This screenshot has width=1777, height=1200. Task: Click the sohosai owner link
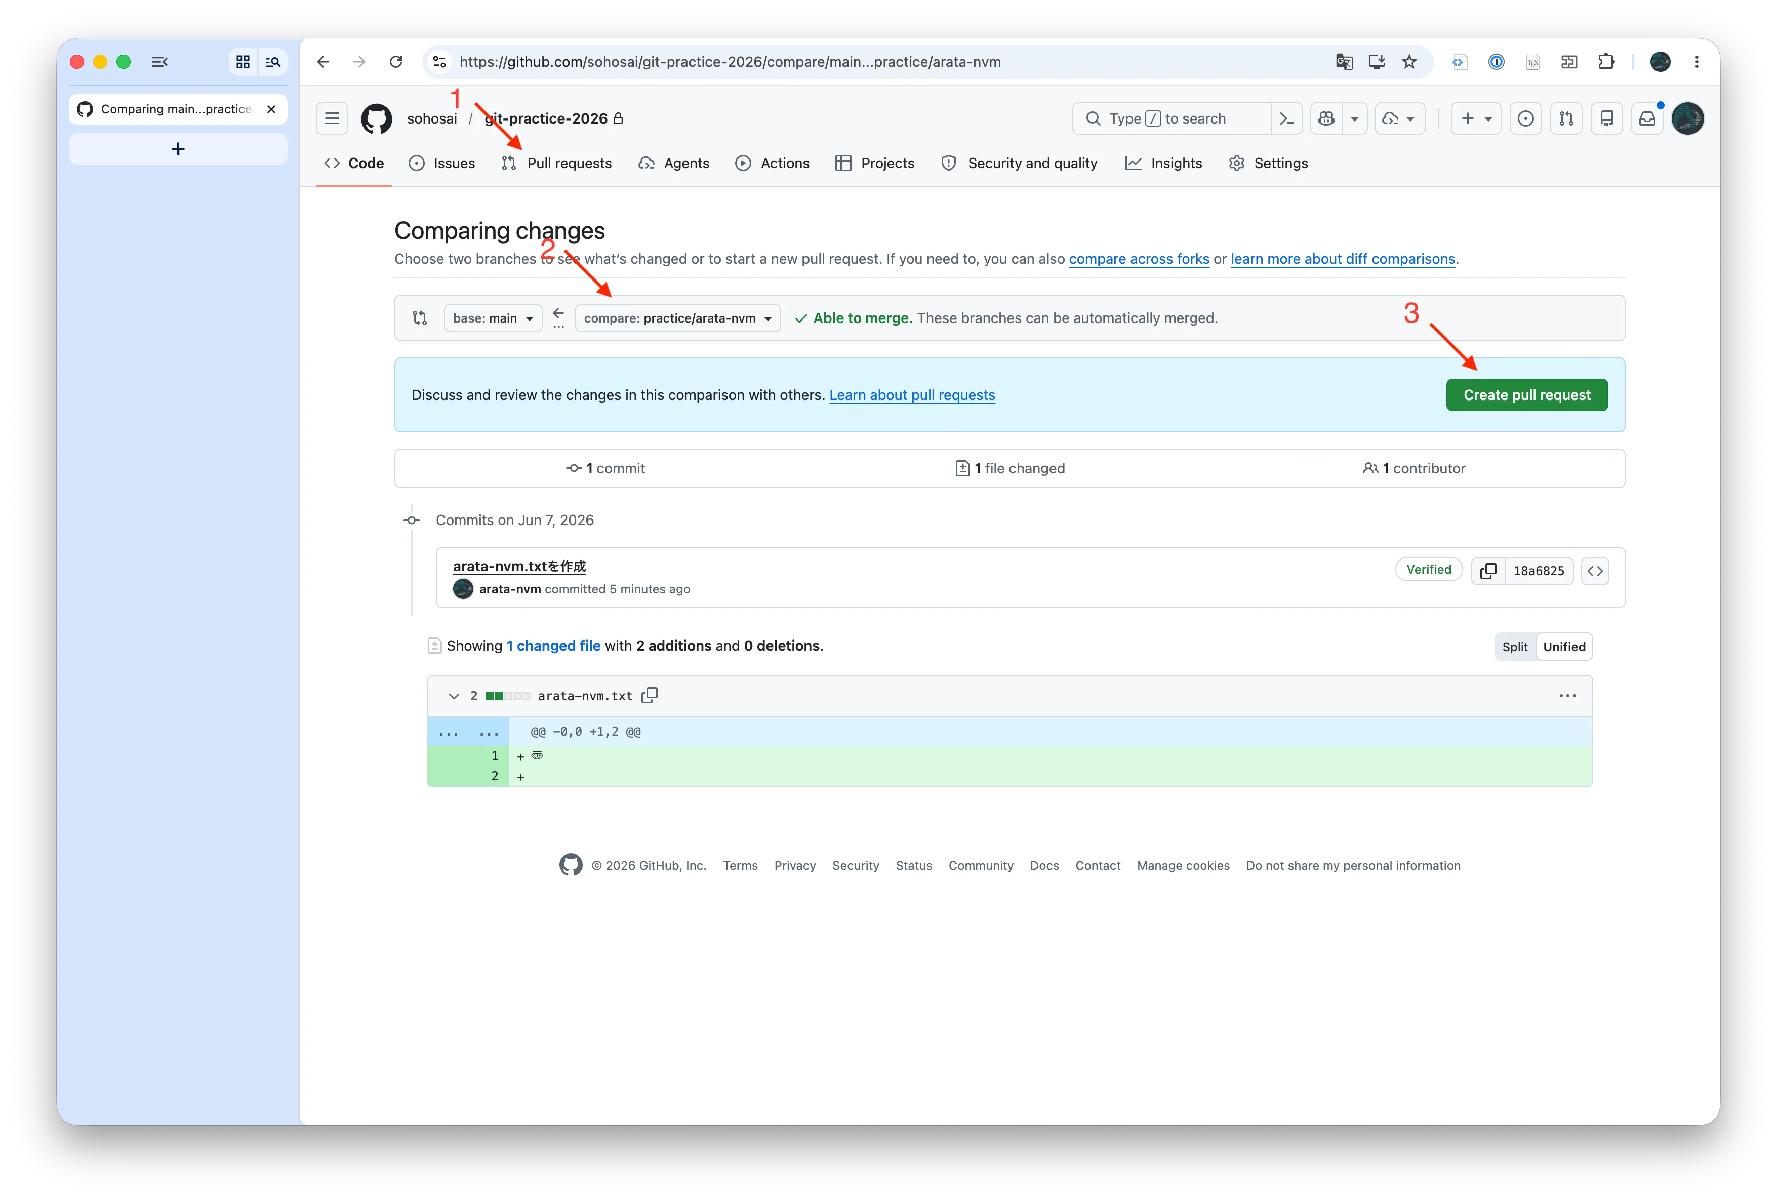click(432, 118)
